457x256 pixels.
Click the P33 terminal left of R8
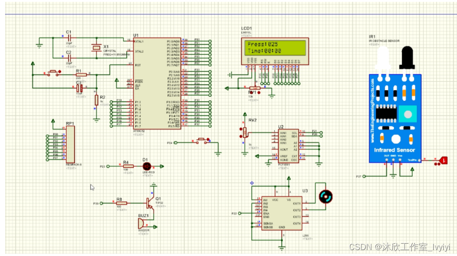101,204
